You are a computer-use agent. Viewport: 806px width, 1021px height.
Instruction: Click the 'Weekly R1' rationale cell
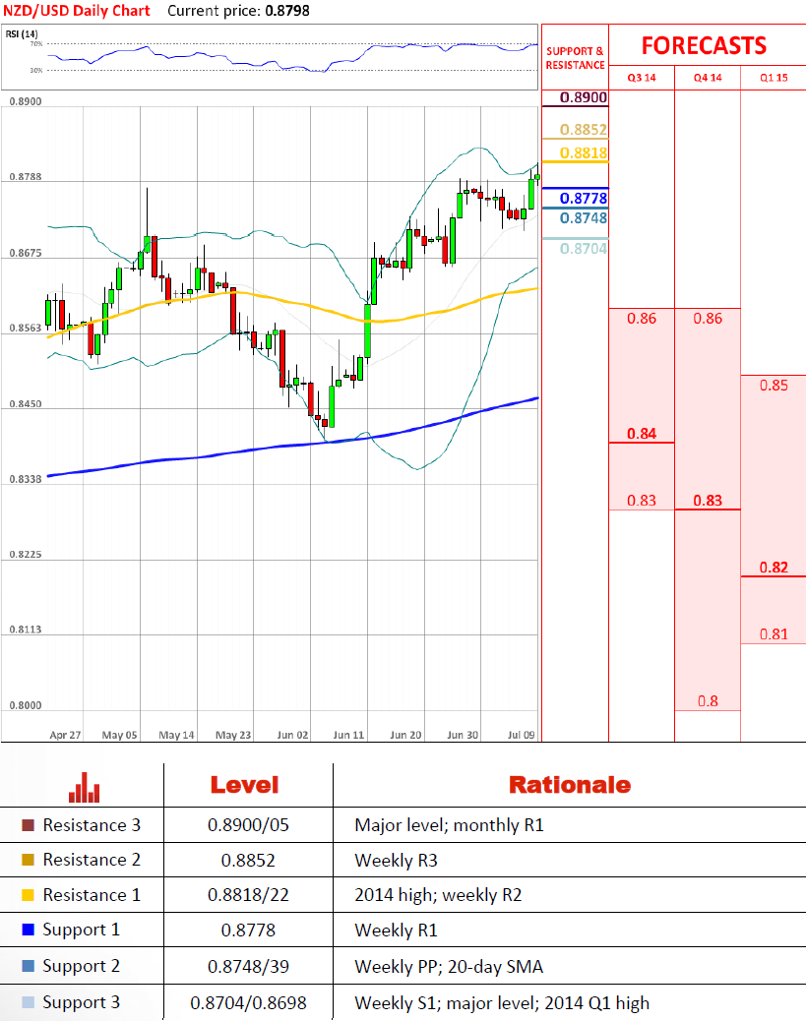(397, 931)
